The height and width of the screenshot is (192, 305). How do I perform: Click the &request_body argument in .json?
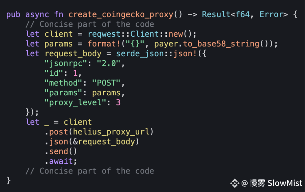(x=104, y=142)
